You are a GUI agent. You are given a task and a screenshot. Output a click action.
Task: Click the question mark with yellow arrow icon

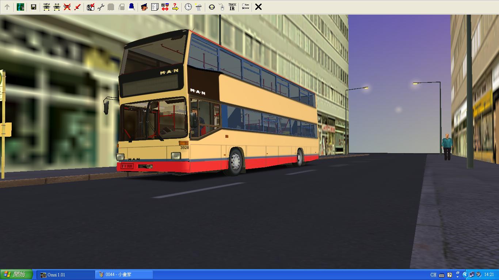[x=175, y=7]
